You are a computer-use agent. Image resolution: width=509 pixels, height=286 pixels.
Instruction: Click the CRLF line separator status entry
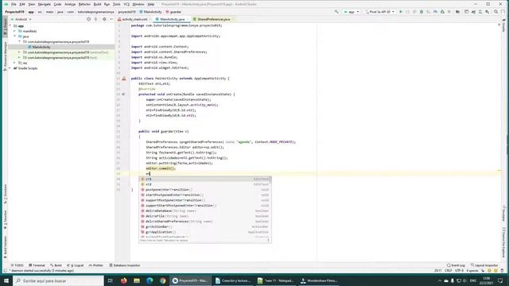point(449,270)
